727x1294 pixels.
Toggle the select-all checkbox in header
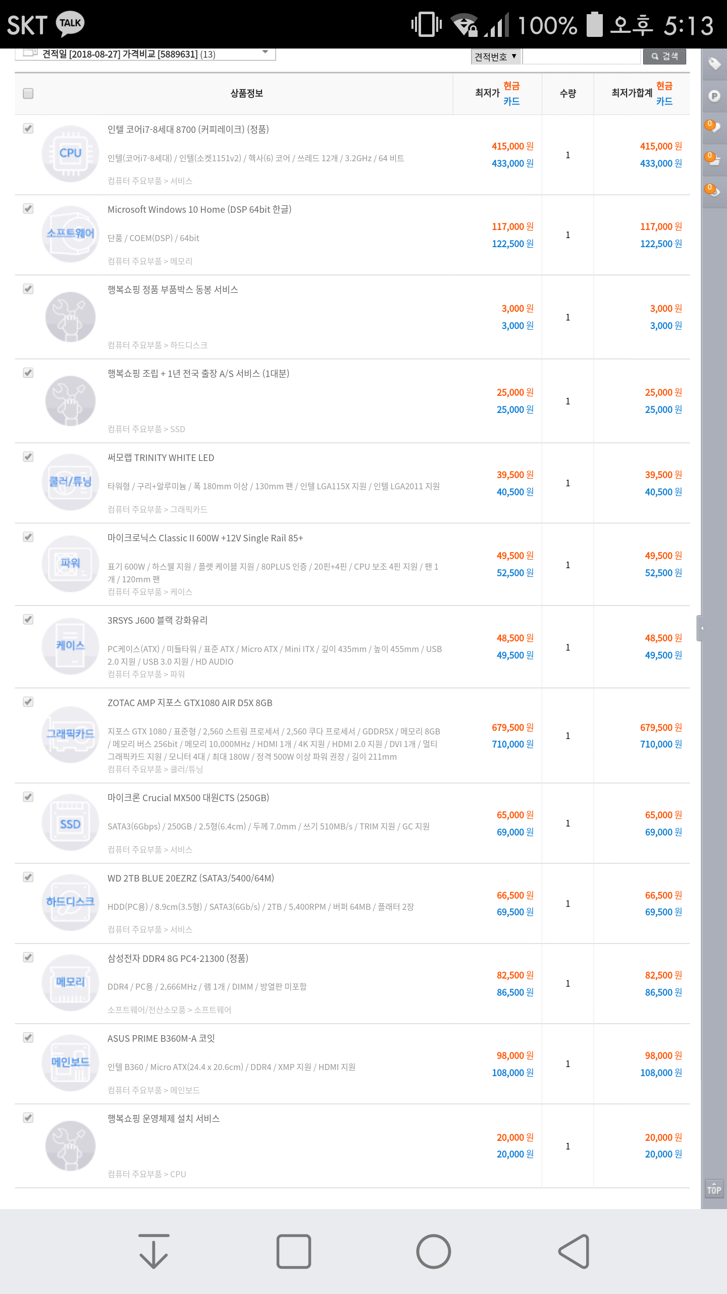28,94
